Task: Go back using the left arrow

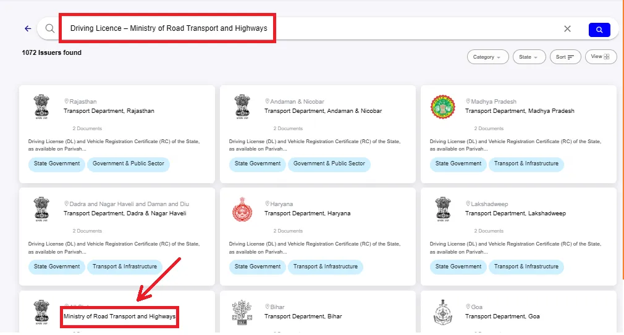Action: 28,28
